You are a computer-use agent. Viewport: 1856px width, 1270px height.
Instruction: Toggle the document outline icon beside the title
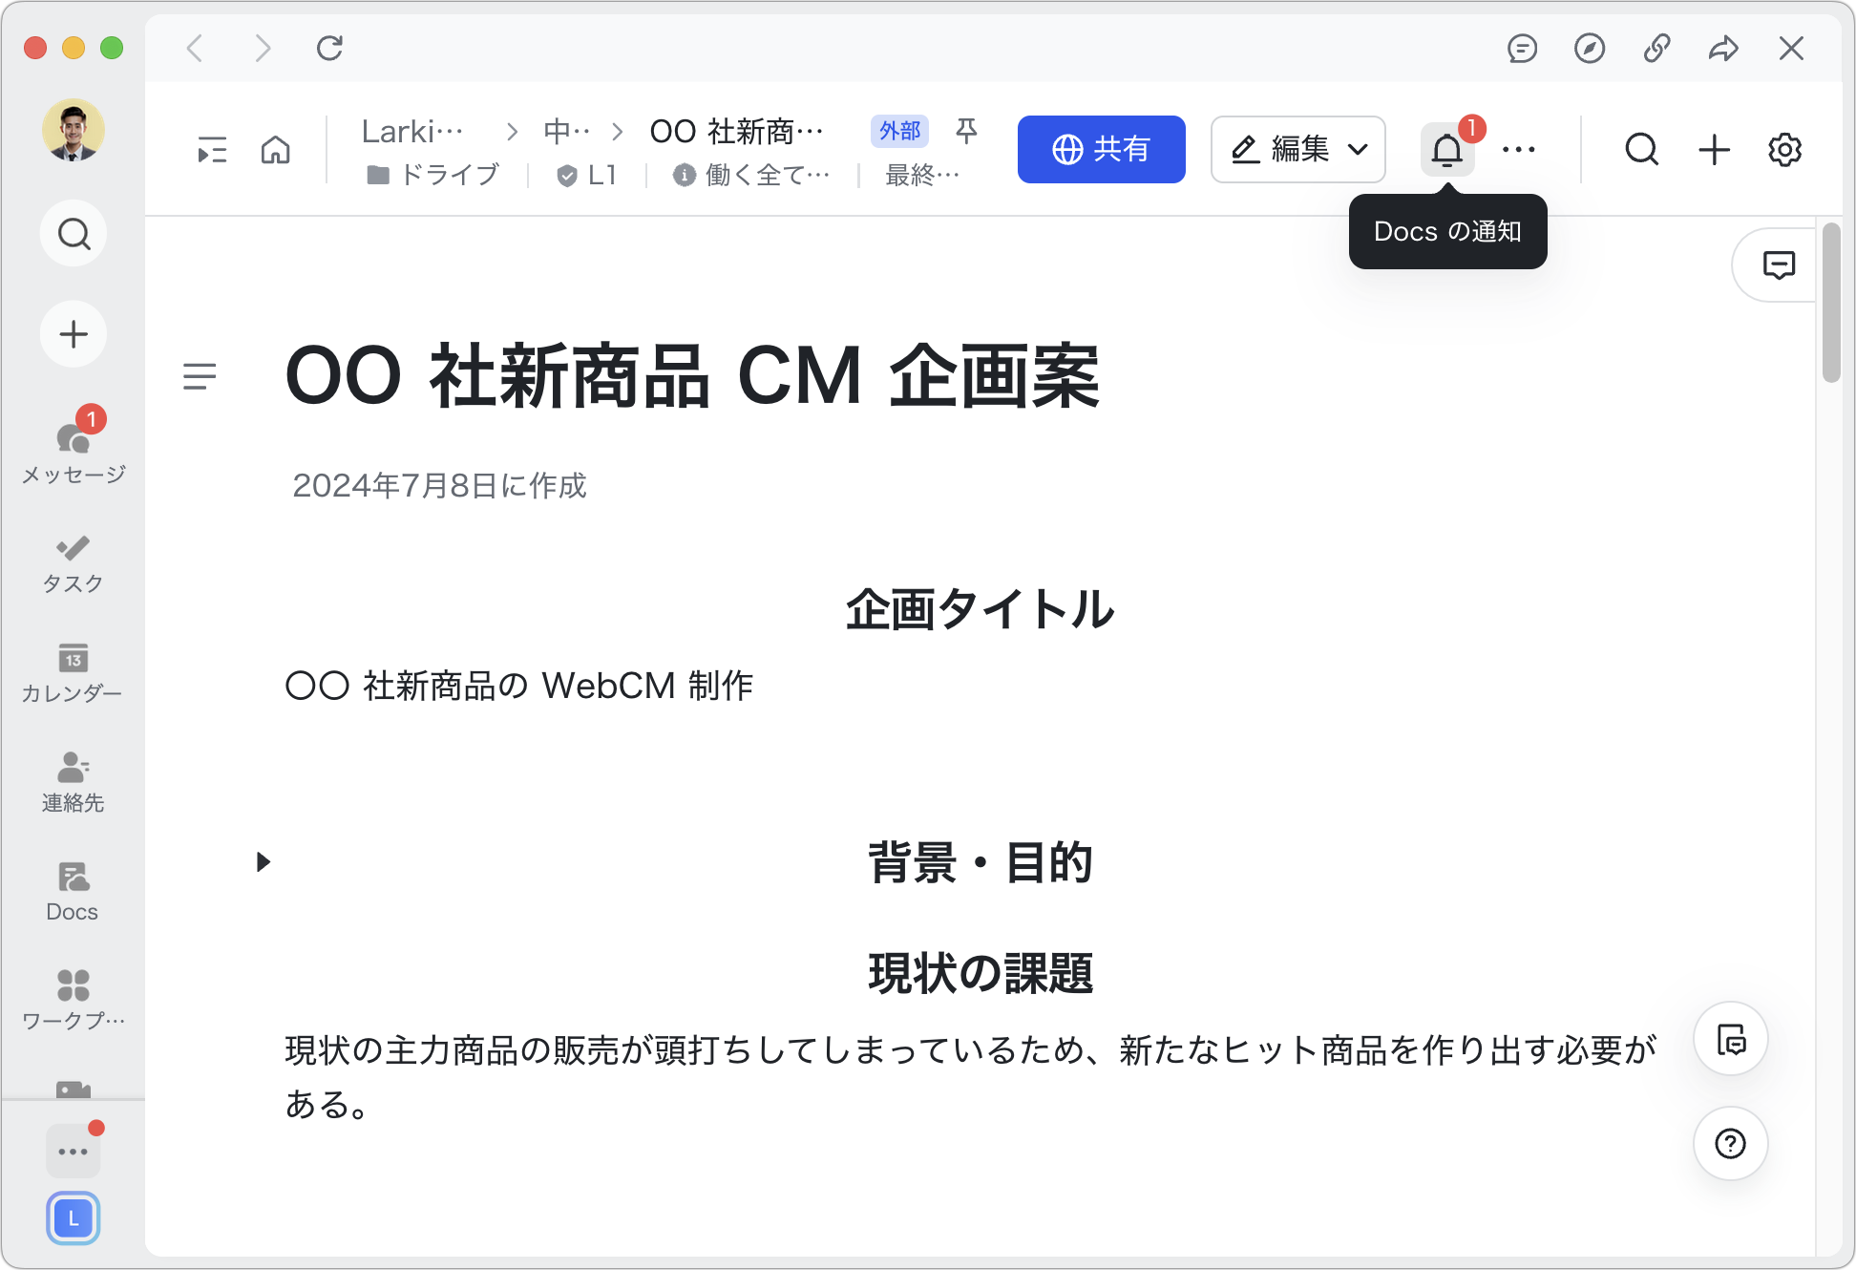pyautogui.click(x=200, y=376)
